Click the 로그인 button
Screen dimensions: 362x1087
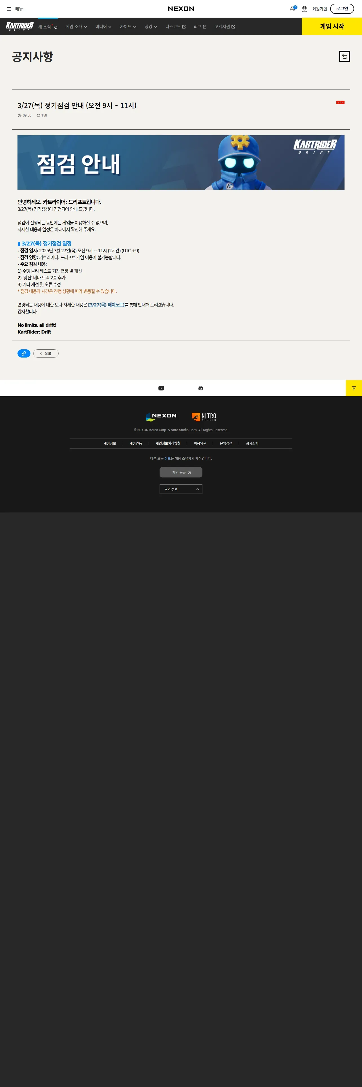(342, 8)
